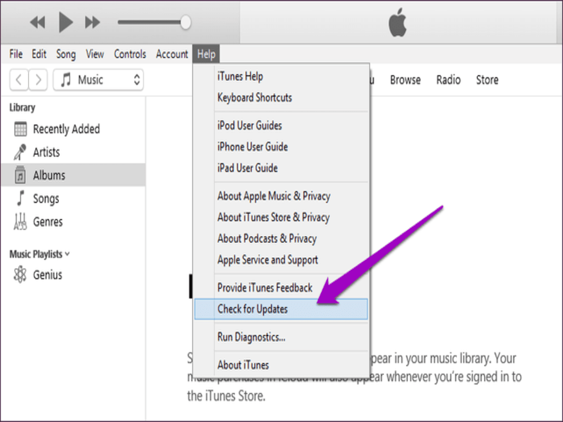Switch to the Radio tab

(448, 80)
